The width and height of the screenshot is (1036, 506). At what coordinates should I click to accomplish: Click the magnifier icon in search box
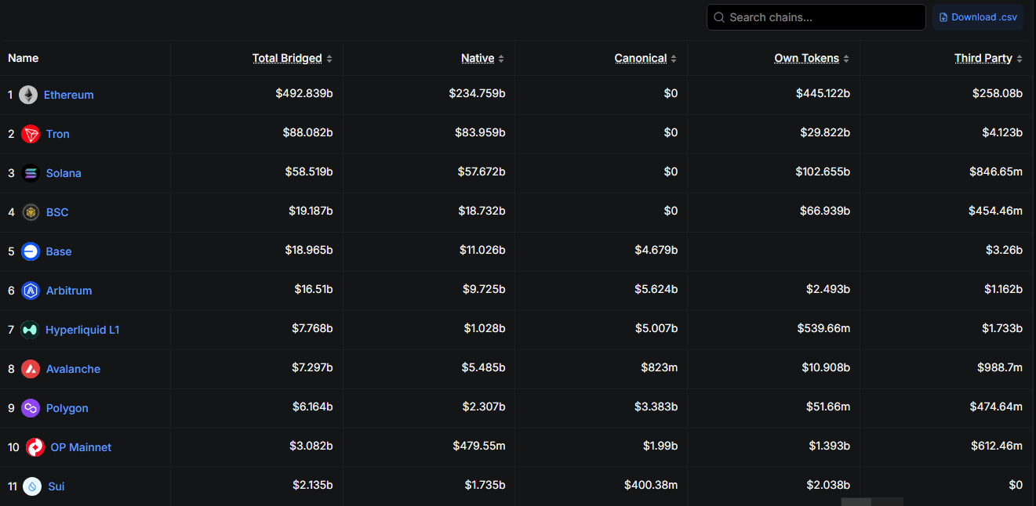click(719, 17)
